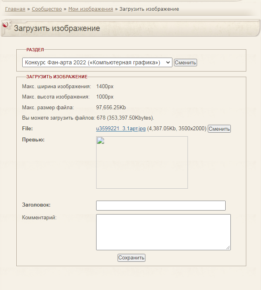Click the broken image icon in preview

(x=100, y=140)
